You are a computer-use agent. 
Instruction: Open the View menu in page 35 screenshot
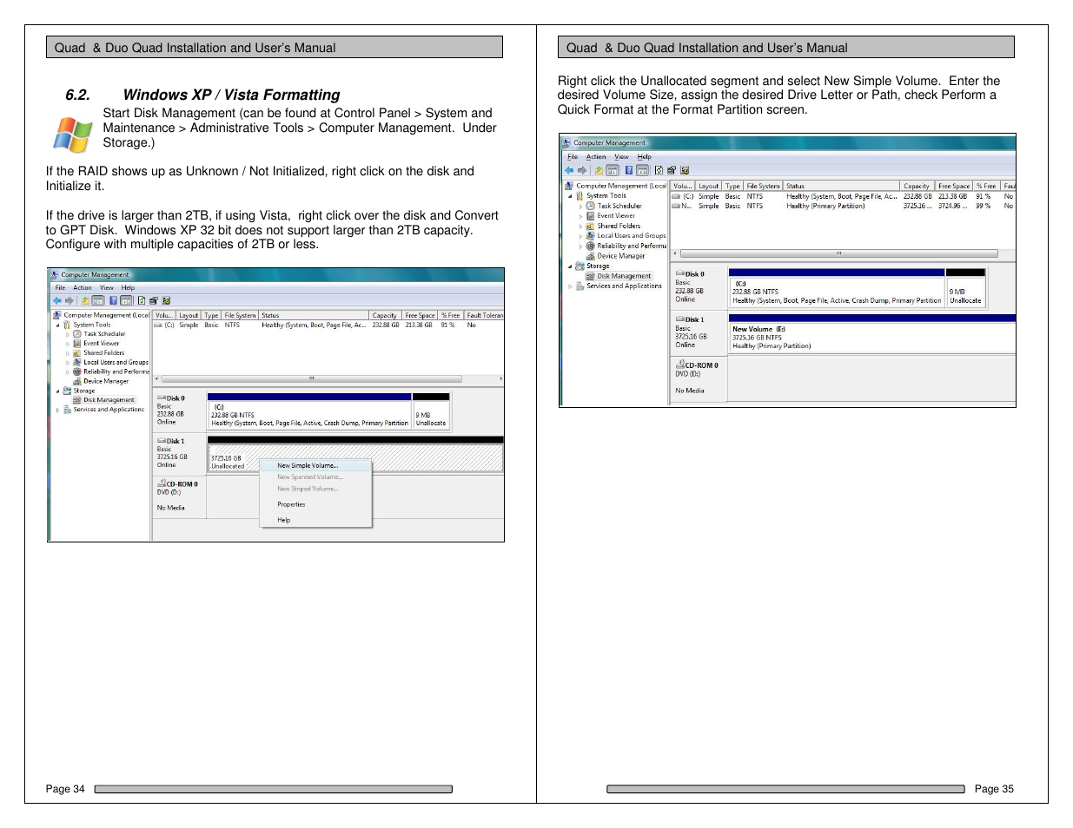coord(621,157)
